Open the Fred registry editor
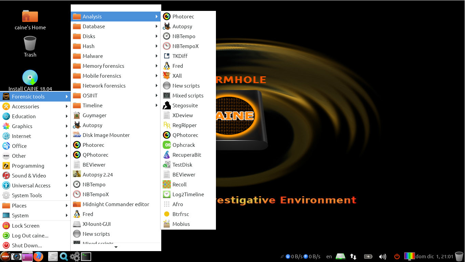465x262 pixels. (178, 66)
